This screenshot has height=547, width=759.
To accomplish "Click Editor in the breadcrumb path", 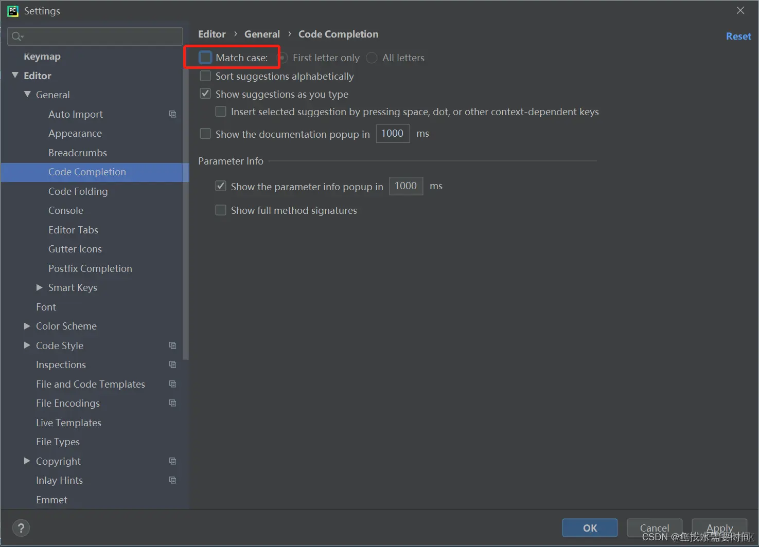I will pyautogui.click(x=212, y=34).
